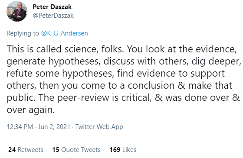Click the 'others, then you come' text line
This screenshot has width=243, height=158.
[119, 86]
